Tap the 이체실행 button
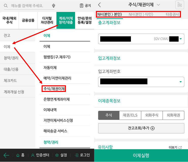 141,155
